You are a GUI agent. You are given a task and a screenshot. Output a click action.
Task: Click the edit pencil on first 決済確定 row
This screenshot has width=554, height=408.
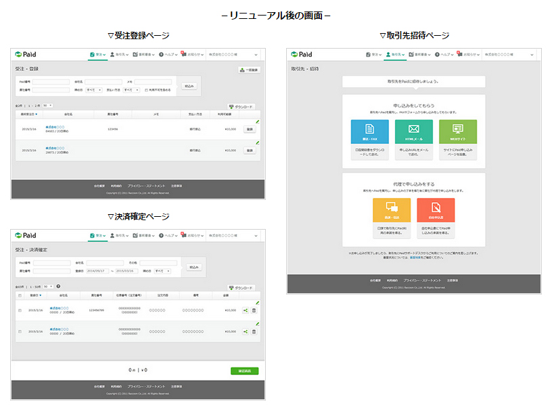(x=258, y=303)
